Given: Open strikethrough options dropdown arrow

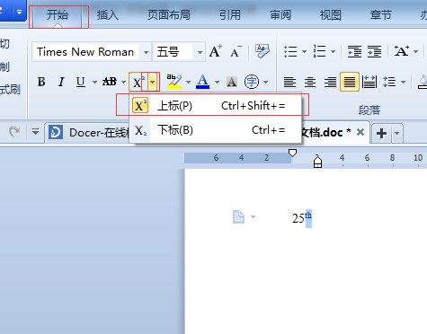Looking at the screenshot, I should (123, 82).
